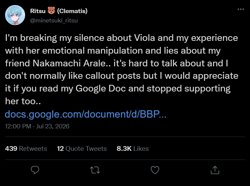Open Ritsu's profile picture avatar

(x=15, y=15)
